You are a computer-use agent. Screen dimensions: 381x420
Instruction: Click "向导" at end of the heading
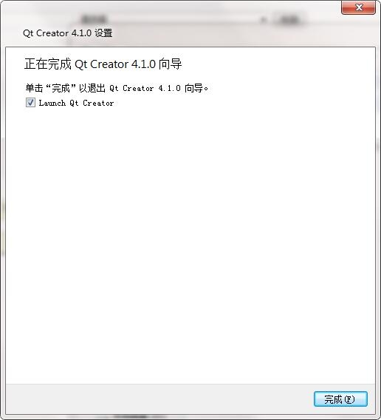click(x=171, y=64)
